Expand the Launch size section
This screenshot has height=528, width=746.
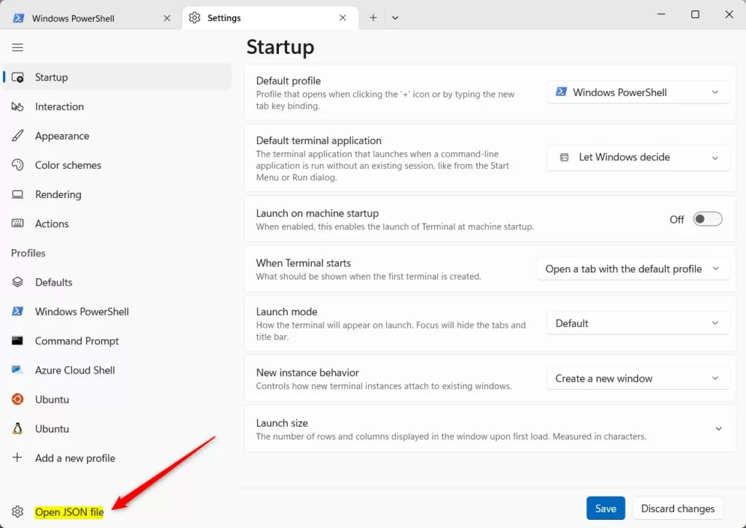tap(718, 429)
